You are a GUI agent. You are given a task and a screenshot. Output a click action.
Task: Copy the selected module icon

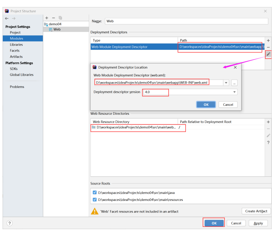tap(60, 18)
